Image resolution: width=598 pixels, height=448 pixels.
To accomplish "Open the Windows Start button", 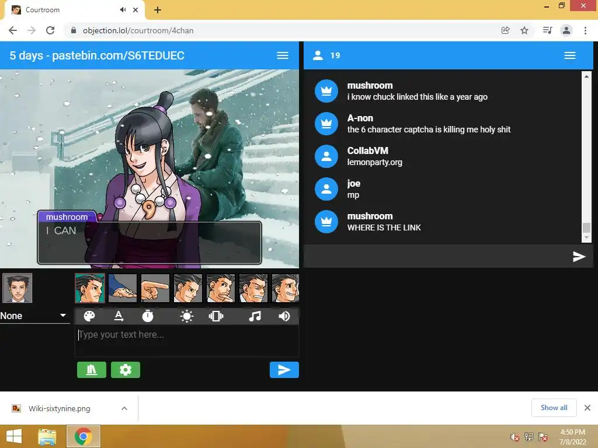I will coord(14,436).
